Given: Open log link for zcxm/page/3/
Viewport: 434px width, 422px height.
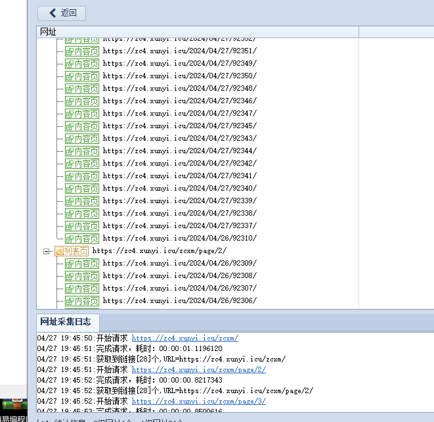Looking at the screenshot, I should click(199, 401).
